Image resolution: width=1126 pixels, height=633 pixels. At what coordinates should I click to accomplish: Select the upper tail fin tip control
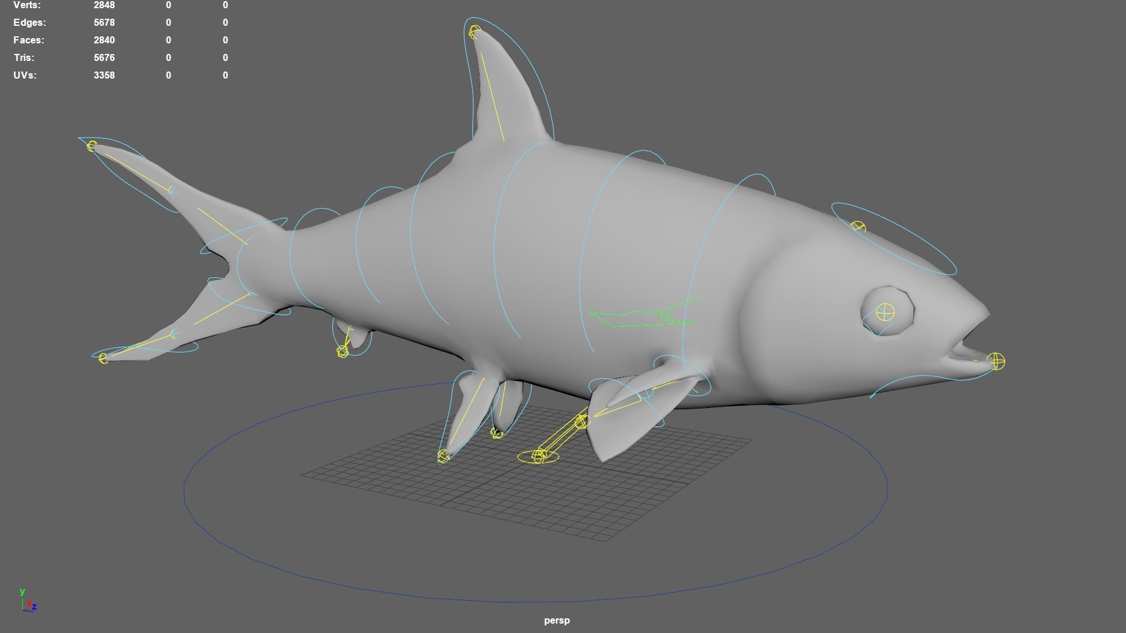[92, 146]
